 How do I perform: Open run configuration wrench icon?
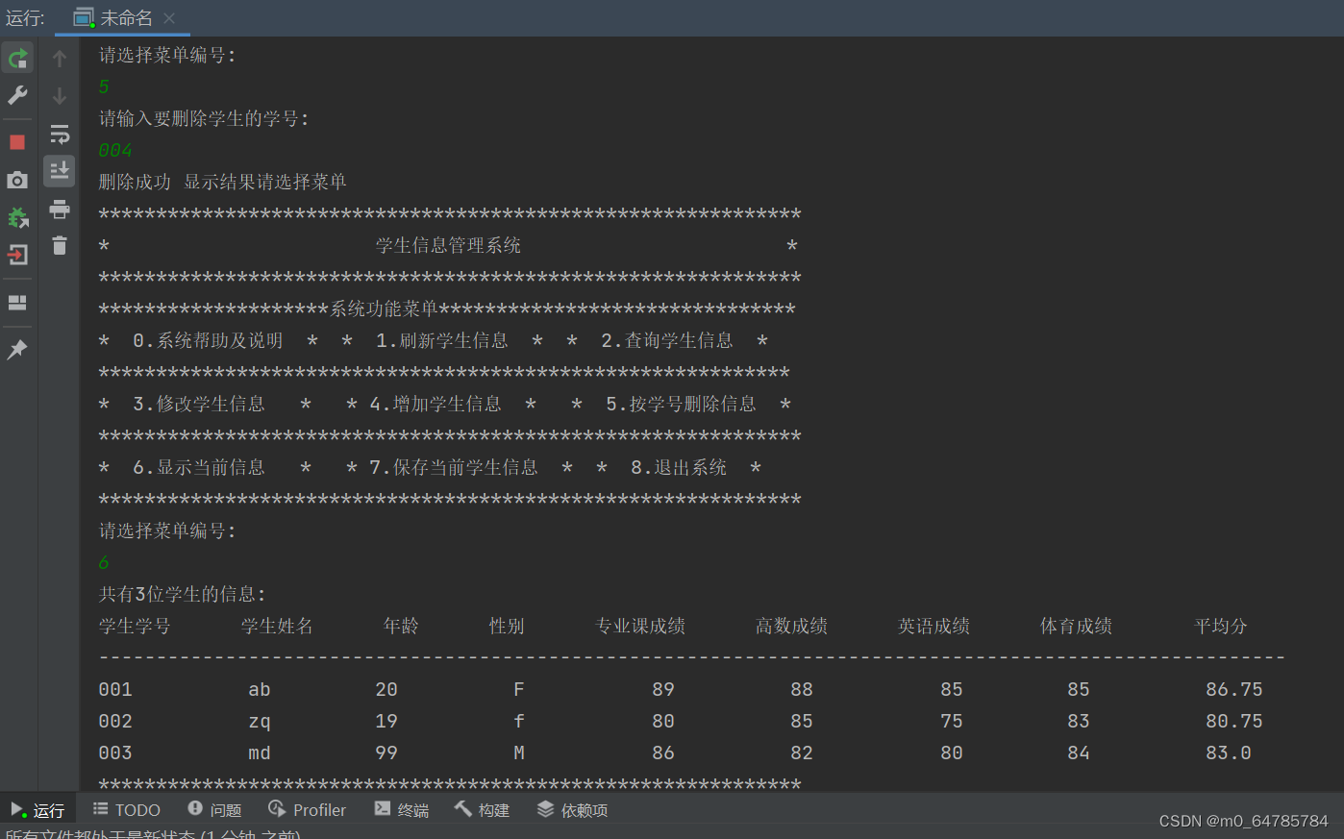[x=17, y=95]
